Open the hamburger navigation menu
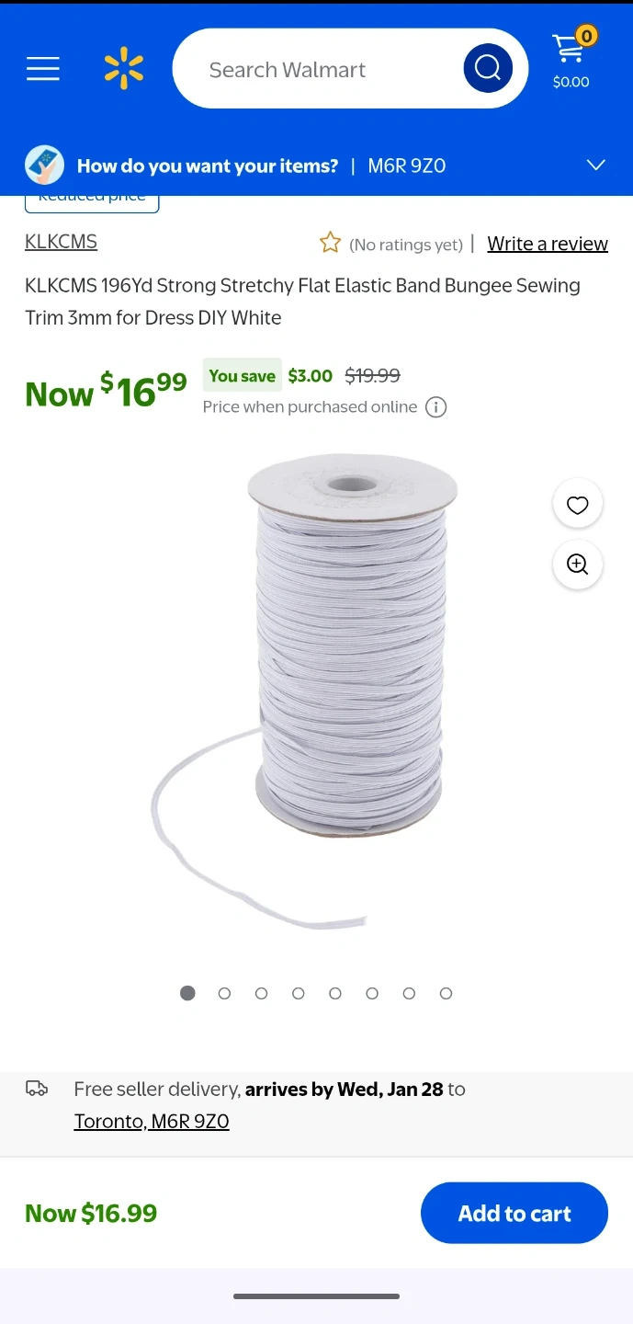Image resolution: width=633 pixels, height=1324 pixels. tap(43, 69)
